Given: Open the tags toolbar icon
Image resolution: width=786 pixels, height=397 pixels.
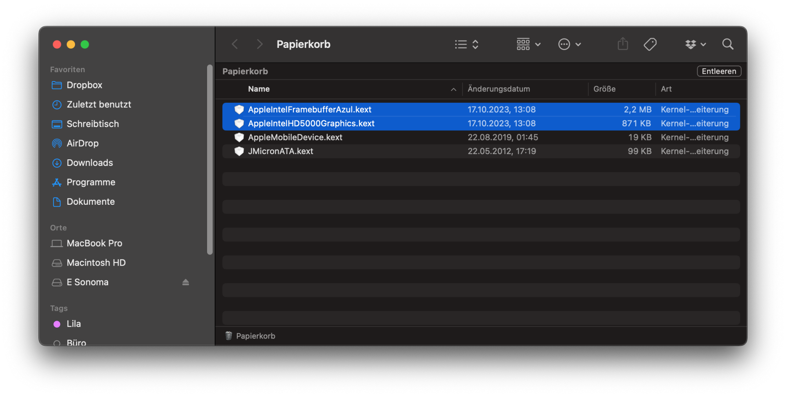Looking at the screenshot, I should point(650,44).
